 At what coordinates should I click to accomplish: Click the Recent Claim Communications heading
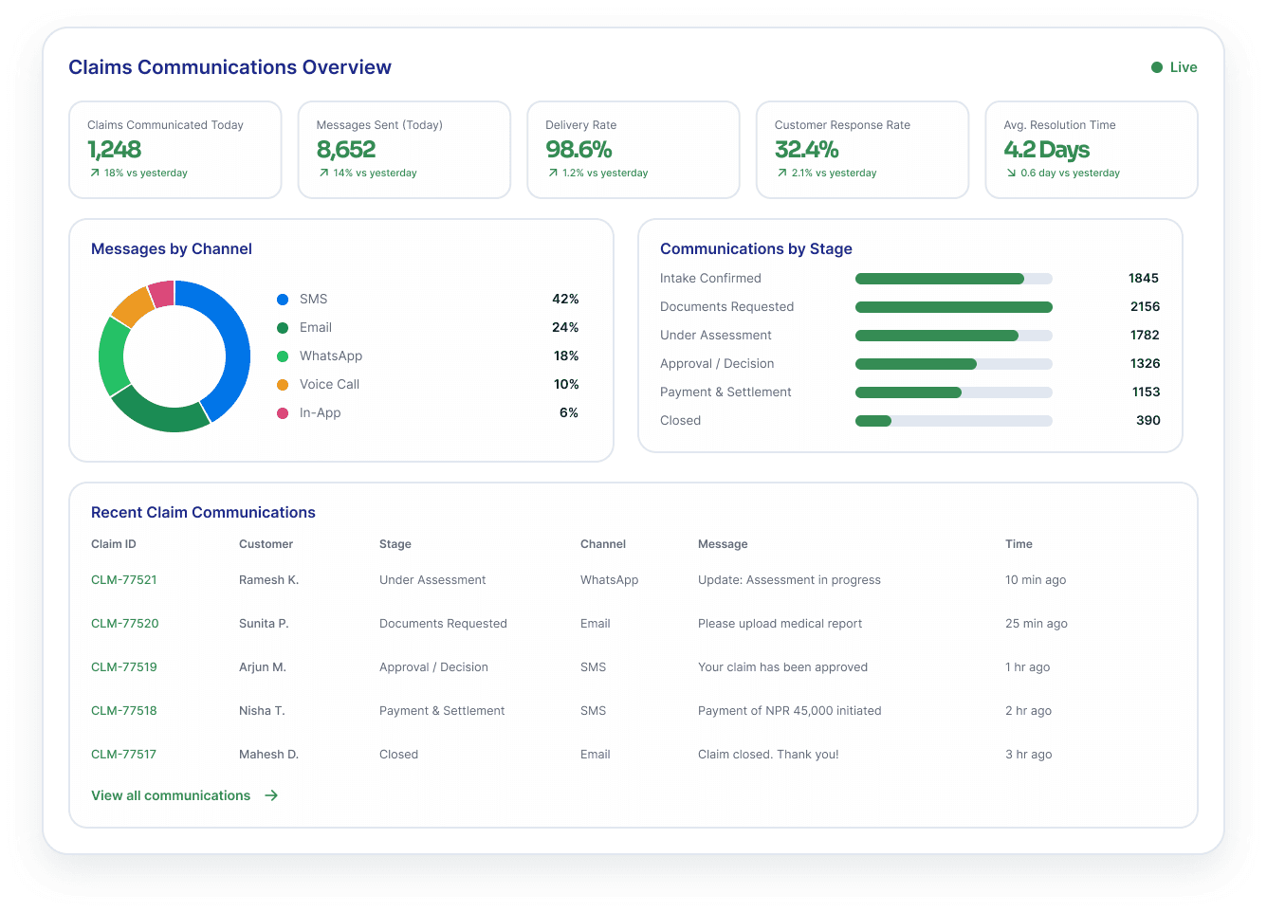(x=203, y=513)
